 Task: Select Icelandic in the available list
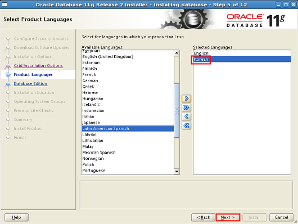[x=128, y=105]
